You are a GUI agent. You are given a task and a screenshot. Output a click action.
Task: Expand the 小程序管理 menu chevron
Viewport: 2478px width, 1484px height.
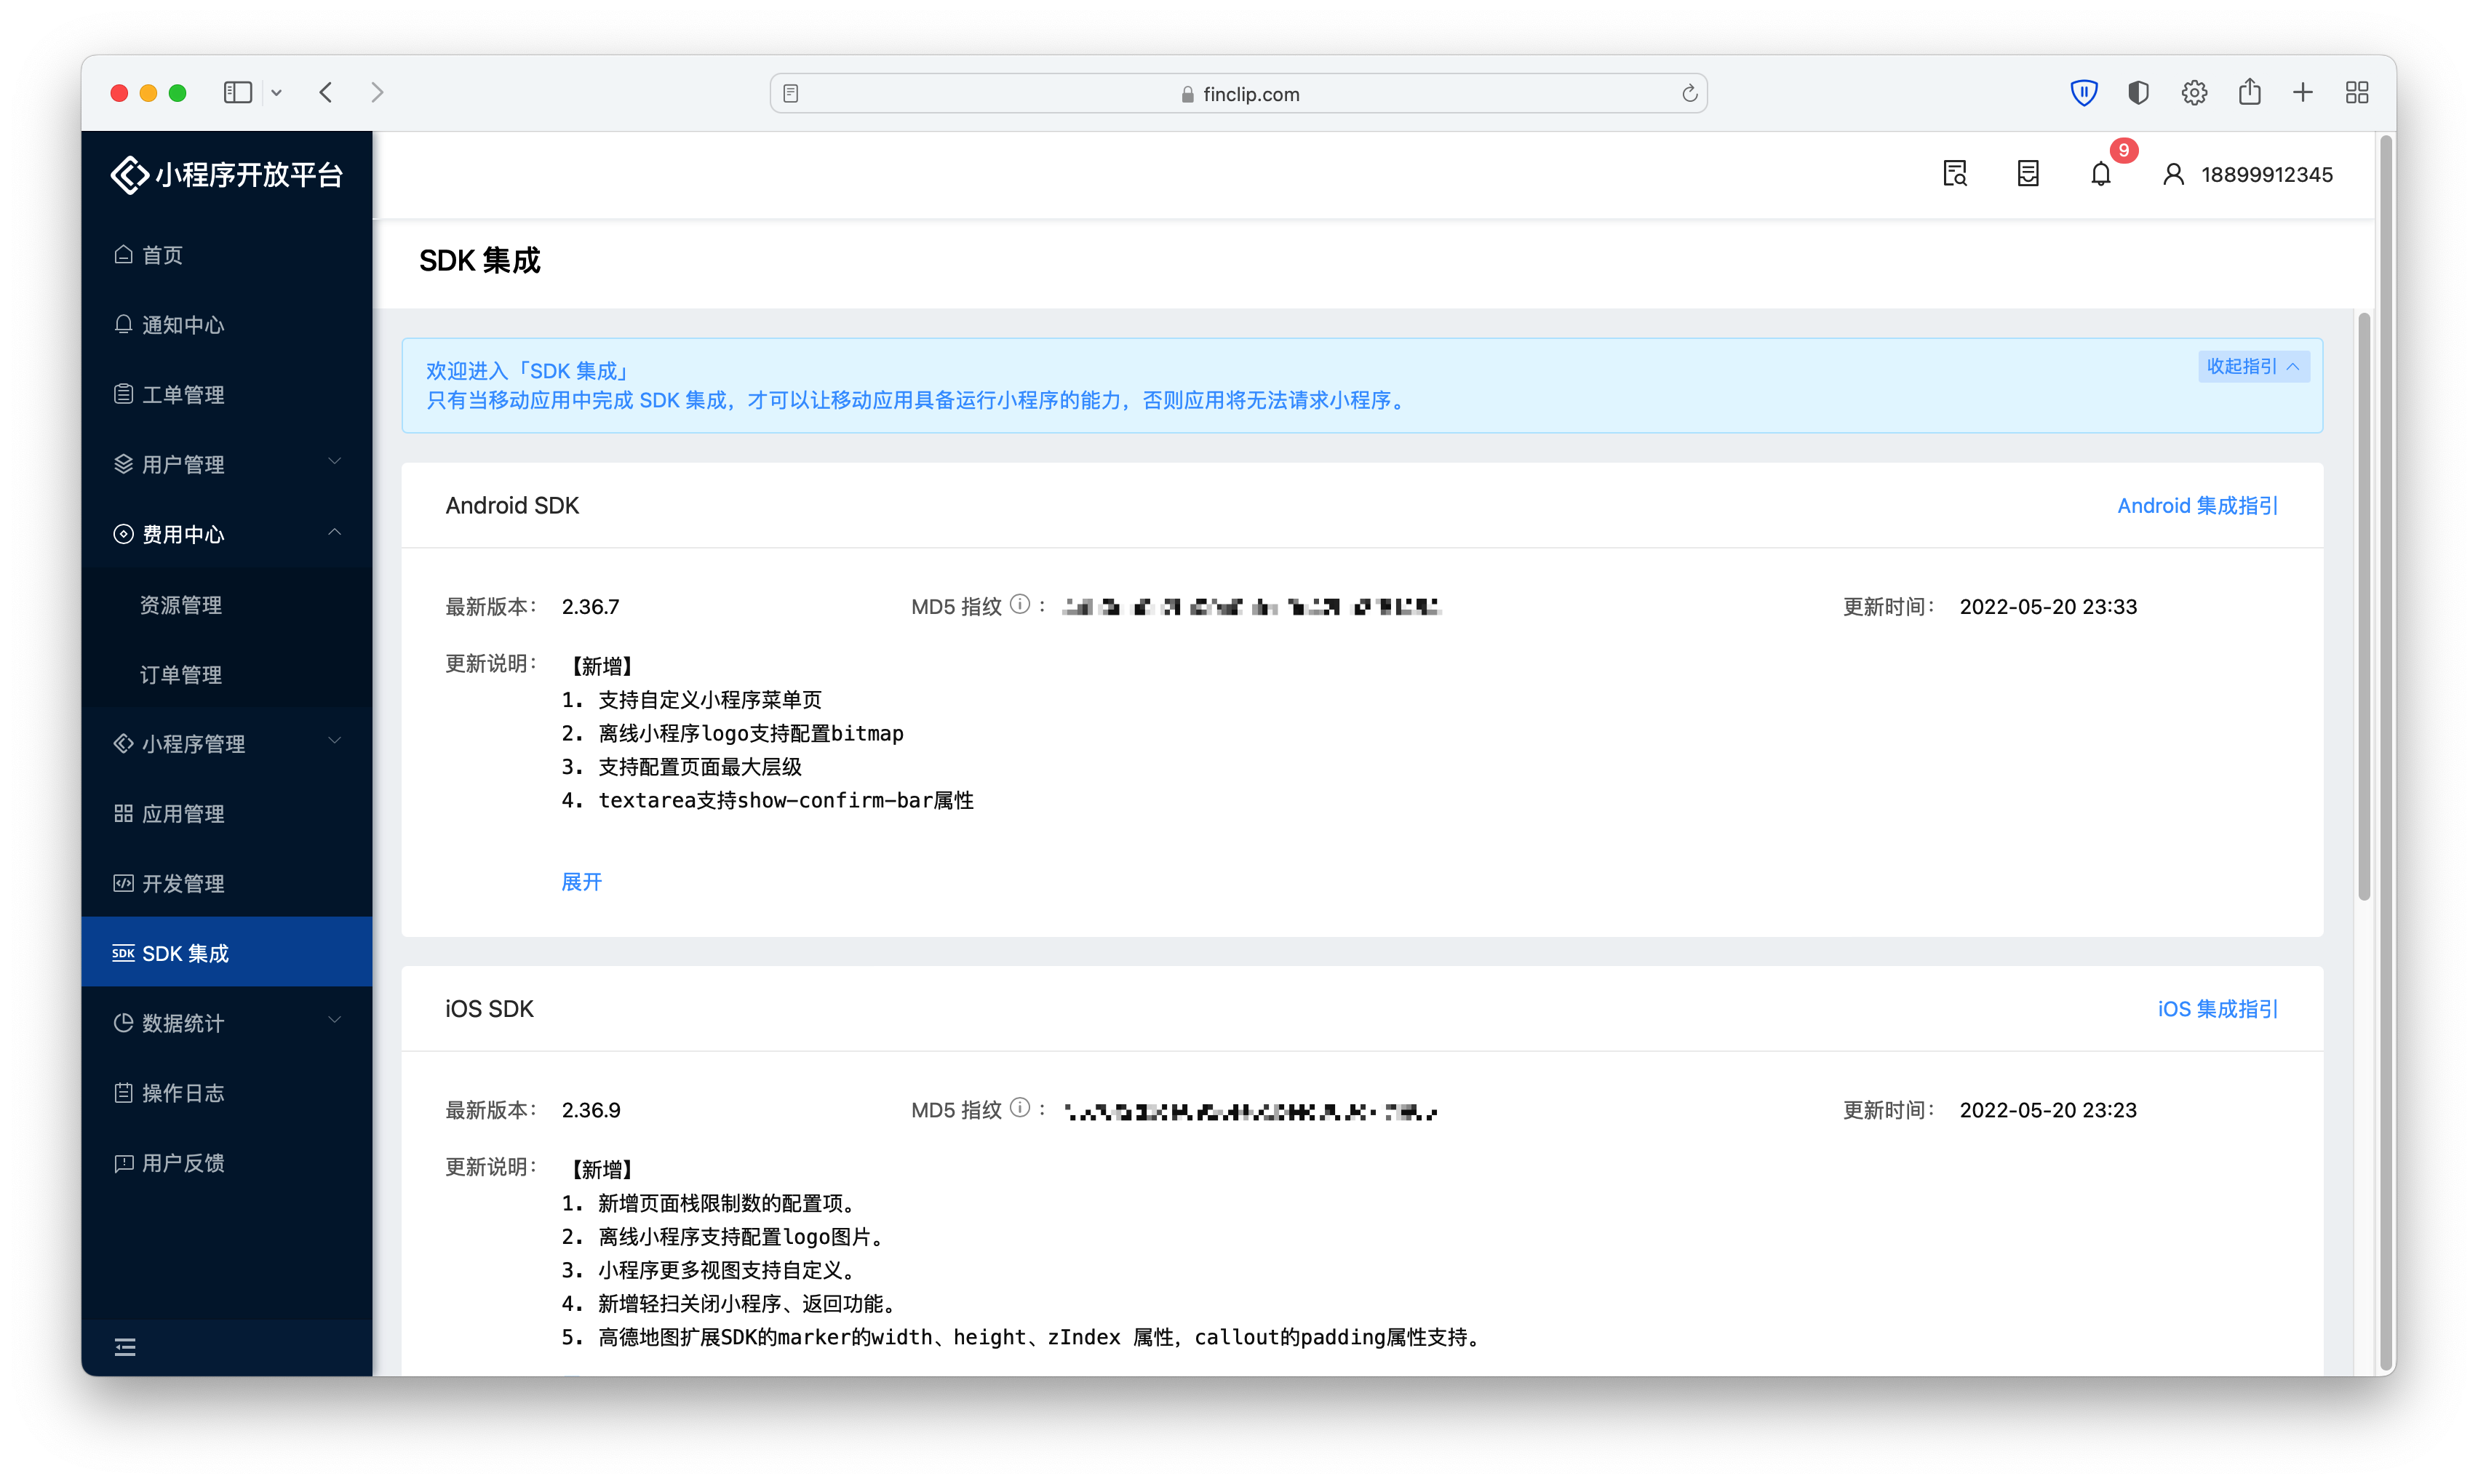coord(335,741)
